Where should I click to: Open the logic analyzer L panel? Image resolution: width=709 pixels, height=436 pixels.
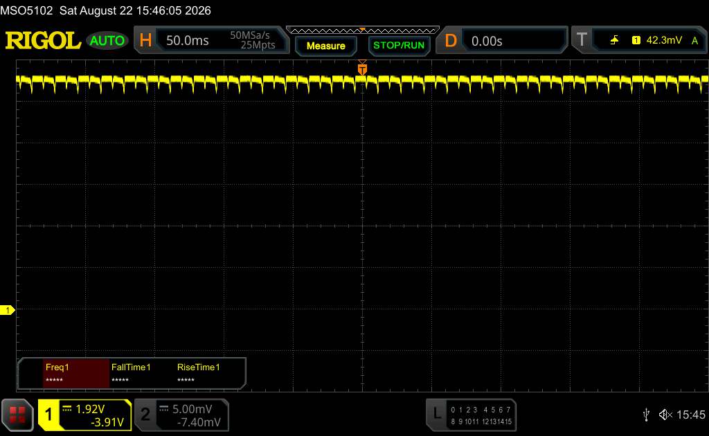(436, 413)
